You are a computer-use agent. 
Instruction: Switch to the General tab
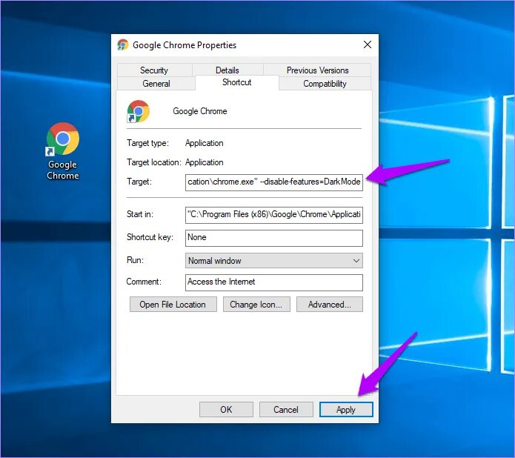(x=156, y=84)
